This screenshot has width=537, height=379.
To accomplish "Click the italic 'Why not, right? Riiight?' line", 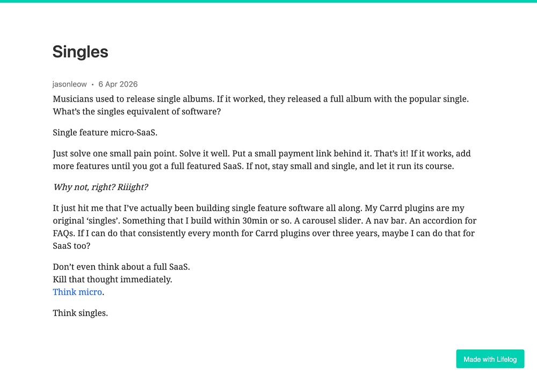I will [101, 187].
